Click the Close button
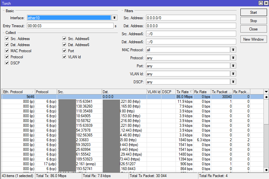269x179 pixels. (254, 29)
